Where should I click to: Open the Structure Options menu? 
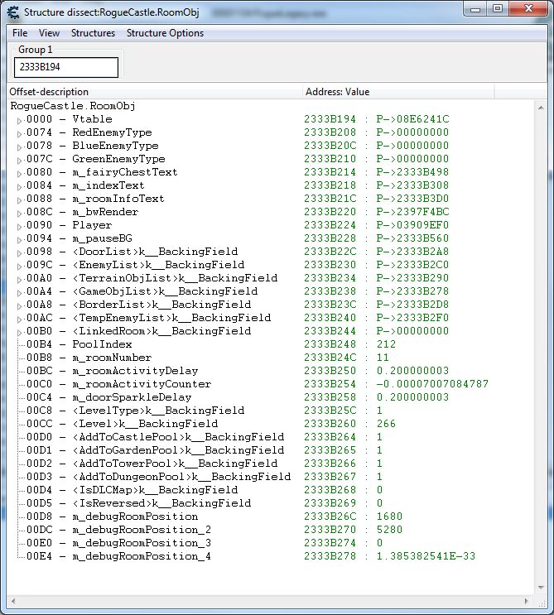click(165, 33)
